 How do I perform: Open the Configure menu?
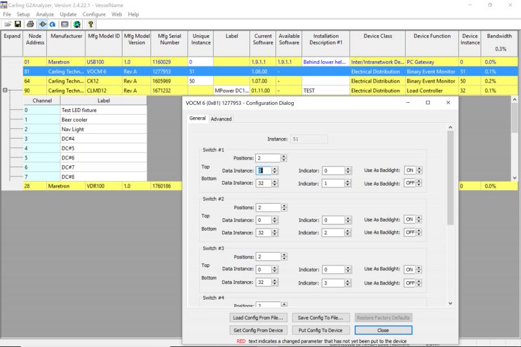pos(94,14)
